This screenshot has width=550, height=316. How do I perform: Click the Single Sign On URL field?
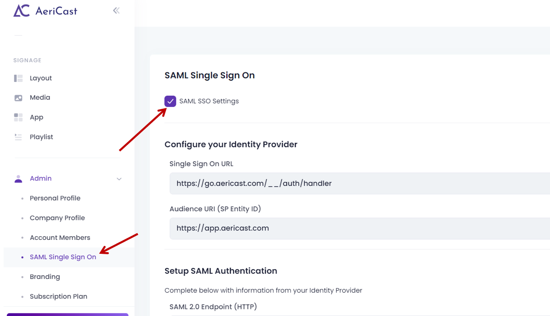click(360, 184)
